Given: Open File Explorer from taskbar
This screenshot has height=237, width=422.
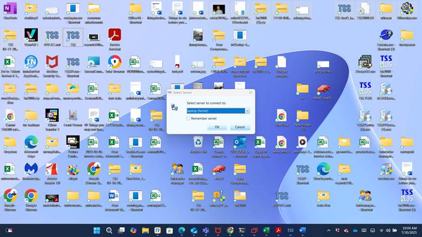Looking at the screenshot, I should [x=146, y=231].
